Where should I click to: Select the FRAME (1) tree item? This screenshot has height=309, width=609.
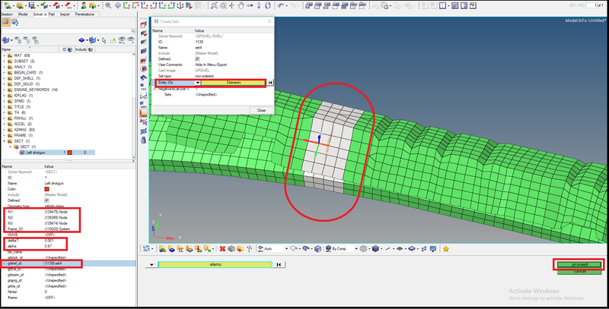pyautogui.click(x=23, y=135)
